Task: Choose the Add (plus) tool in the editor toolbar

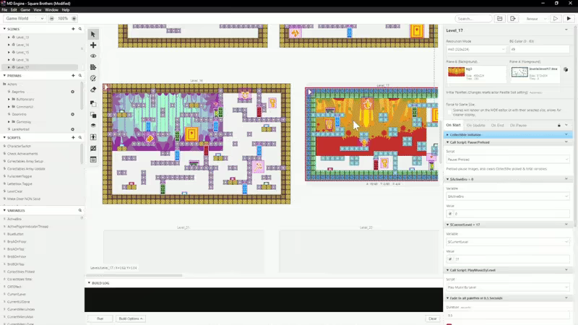Action: click(x=93, y=45)
